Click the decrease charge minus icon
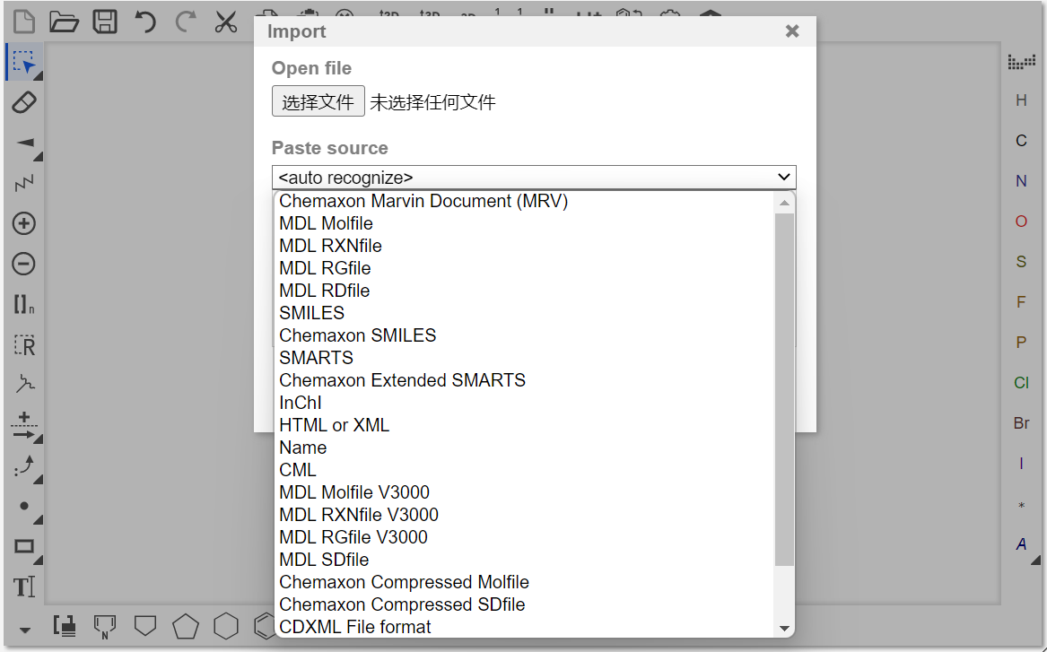Viewport: 1047px width, 652px height. [24, 264]
